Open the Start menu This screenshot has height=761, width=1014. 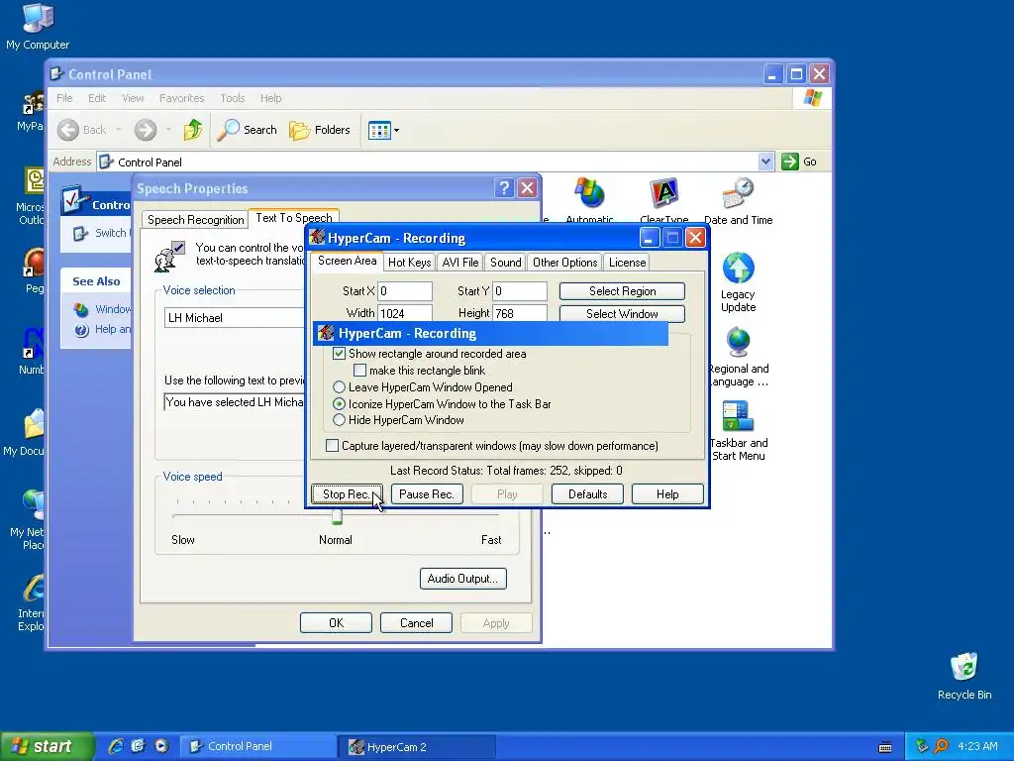coord(46,746)
